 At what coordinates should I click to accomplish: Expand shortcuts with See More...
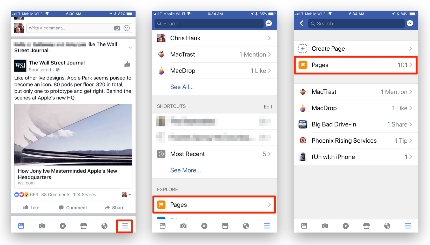pyautogui.click(x=185, y=170)
